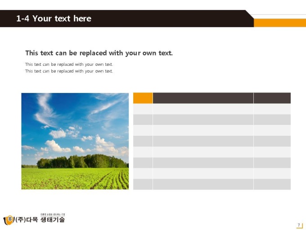Select the last table row's wide middle cell
The width and height of the screenshot is (306, 230).
pyautogui.click(x=203, y=184)
